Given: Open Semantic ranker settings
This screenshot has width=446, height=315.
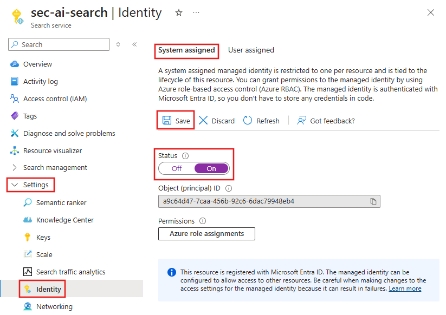Looking at the screenshot, I should [61, 203].
